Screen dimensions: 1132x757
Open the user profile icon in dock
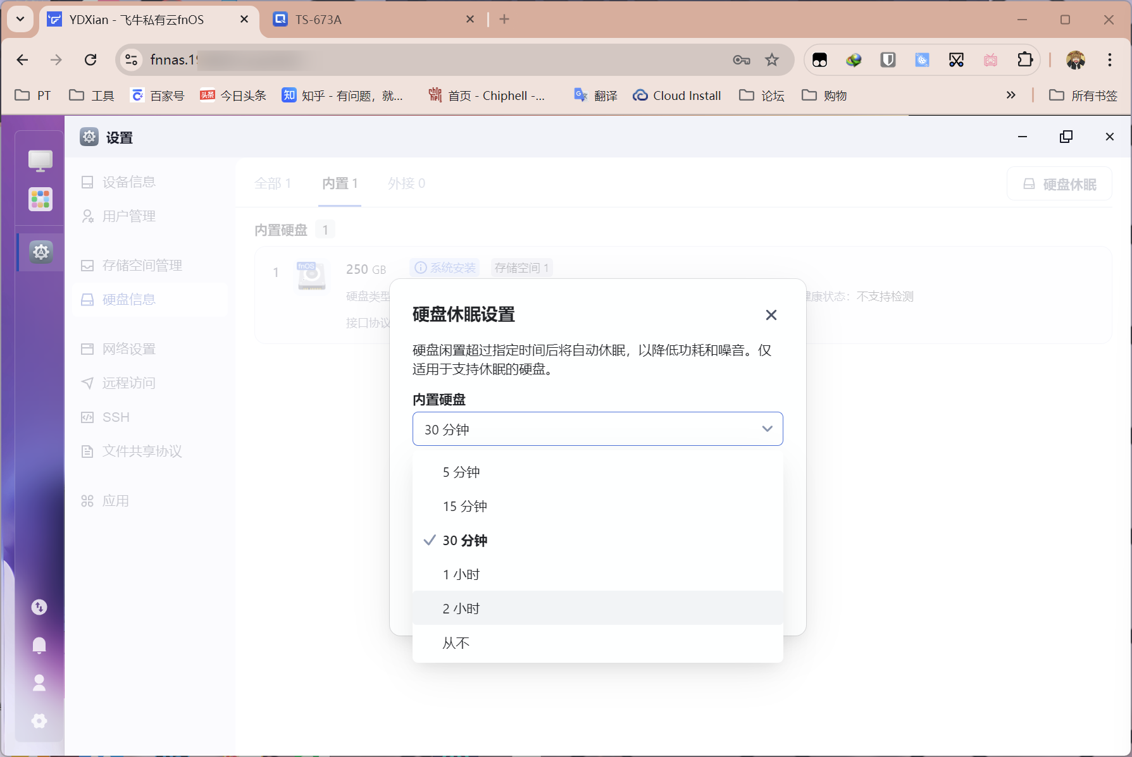[x=39, y=682]
